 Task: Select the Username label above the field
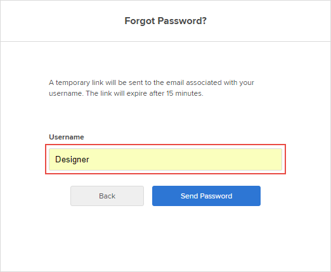(x=67, y=137)
